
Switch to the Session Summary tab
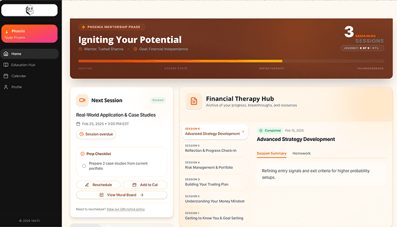click(271, 153)
